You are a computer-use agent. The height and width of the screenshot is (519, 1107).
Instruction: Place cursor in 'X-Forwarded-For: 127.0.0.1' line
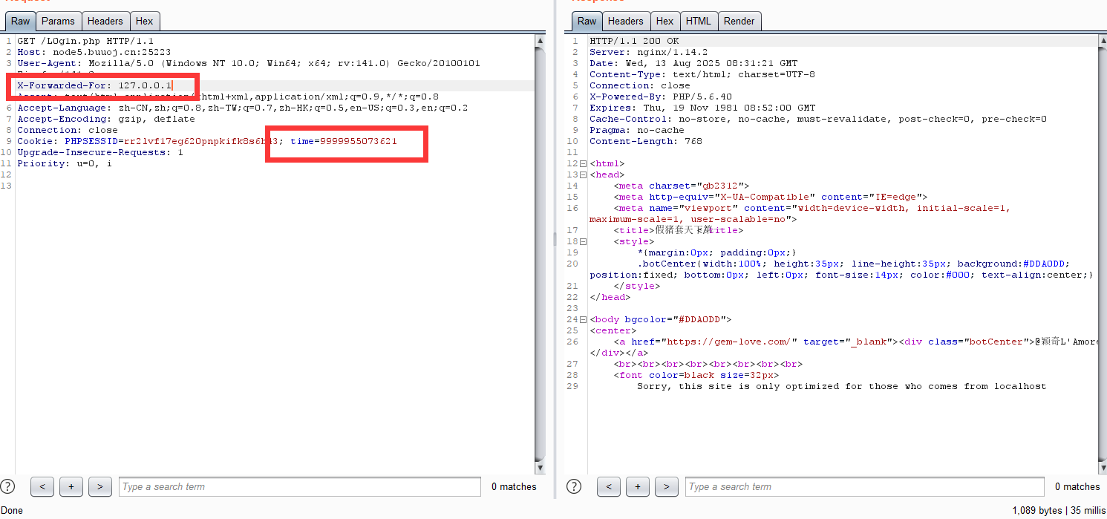(x=94, y=85)
